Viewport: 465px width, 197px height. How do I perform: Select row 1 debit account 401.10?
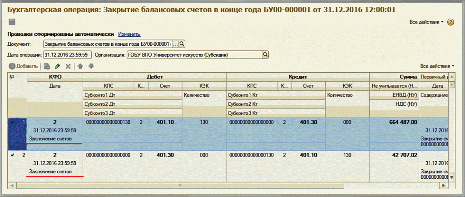[x=165, y=122]
